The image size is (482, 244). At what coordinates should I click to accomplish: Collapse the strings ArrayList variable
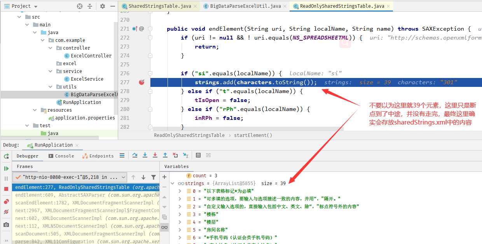pos(173,183)
